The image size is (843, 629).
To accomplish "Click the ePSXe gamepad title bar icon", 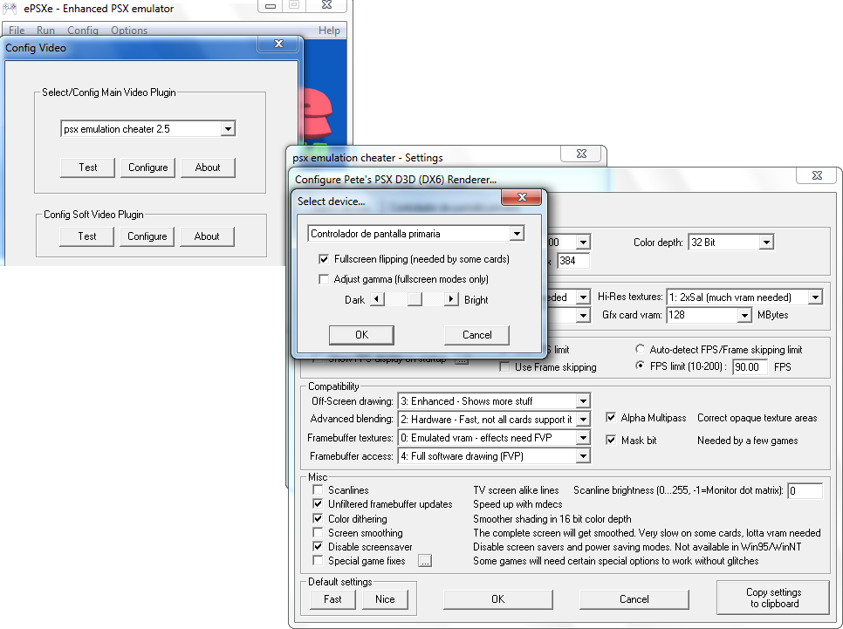I will click(x=10, y=8).
